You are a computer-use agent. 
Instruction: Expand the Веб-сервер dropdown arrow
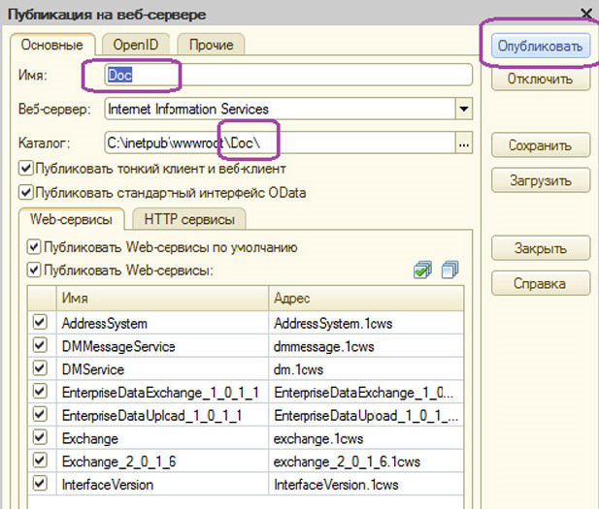point(464,110)
